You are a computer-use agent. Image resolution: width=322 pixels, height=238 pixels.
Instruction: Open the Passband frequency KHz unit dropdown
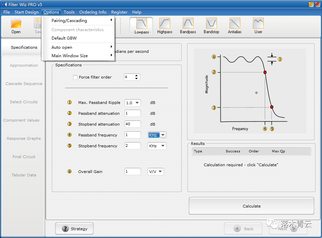(163, 135)
